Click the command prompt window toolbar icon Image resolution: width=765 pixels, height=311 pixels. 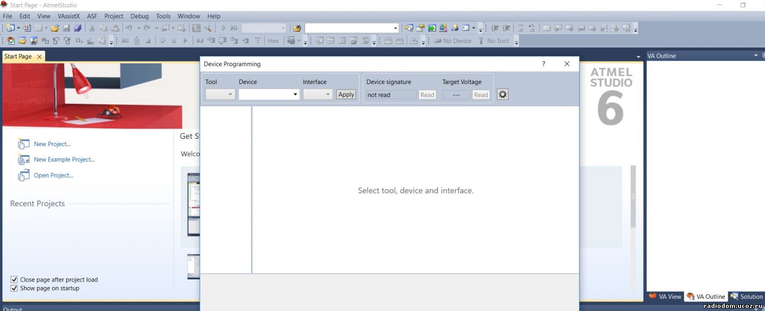(466, 28)
